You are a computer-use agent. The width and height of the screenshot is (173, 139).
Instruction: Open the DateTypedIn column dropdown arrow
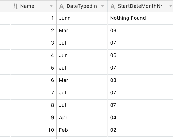click(x=103, y=6)
